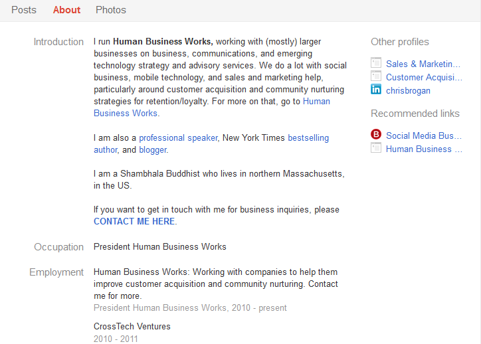Screen dimensions: 481x344
Task: Open the Photos tab
Action: (x=111, y=10)
